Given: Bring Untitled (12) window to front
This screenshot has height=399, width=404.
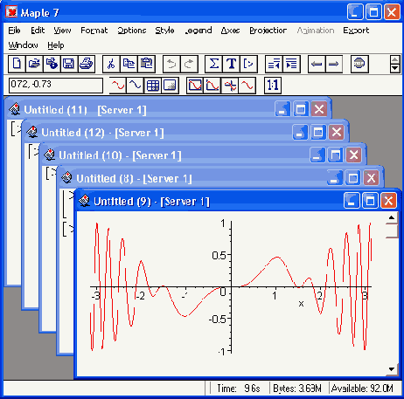Looking at the screenshot, I should [x=102, y=133].
